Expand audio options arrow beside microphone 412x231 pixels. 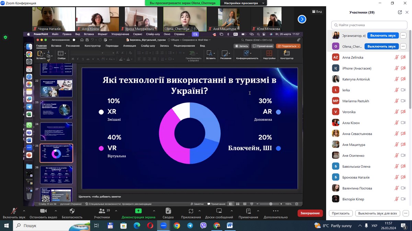click(24, 211)
